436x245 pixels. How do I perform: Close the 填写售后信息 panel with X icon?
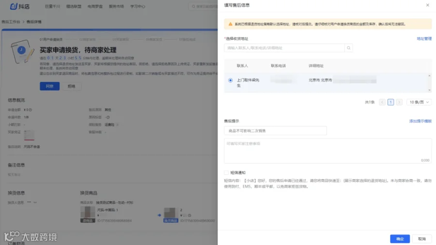(x=427, y=5)
